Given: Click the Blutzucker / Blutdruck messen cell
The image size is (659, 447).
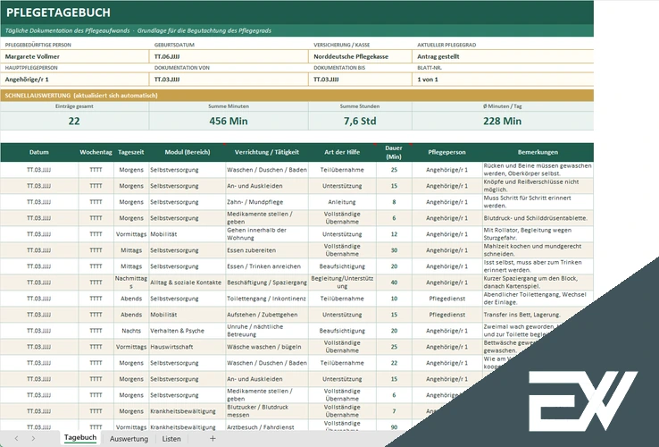Looking at the screenshot, I should coord(267,411).
